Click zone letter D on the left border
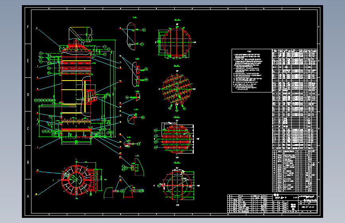This screenshot has height=223, width=345. (x=28, y=95)
